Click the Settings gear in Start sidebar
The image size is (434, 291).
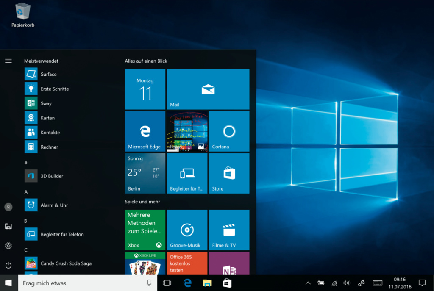(x=8, y=246)
